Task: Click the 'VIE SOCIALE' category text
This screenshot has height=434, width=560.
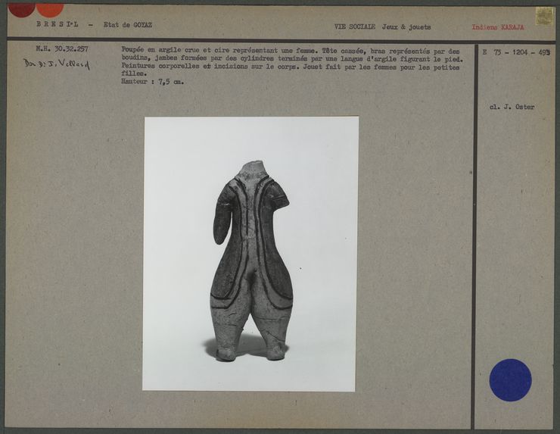Action: pyautogui.click(x=355, y=27)
